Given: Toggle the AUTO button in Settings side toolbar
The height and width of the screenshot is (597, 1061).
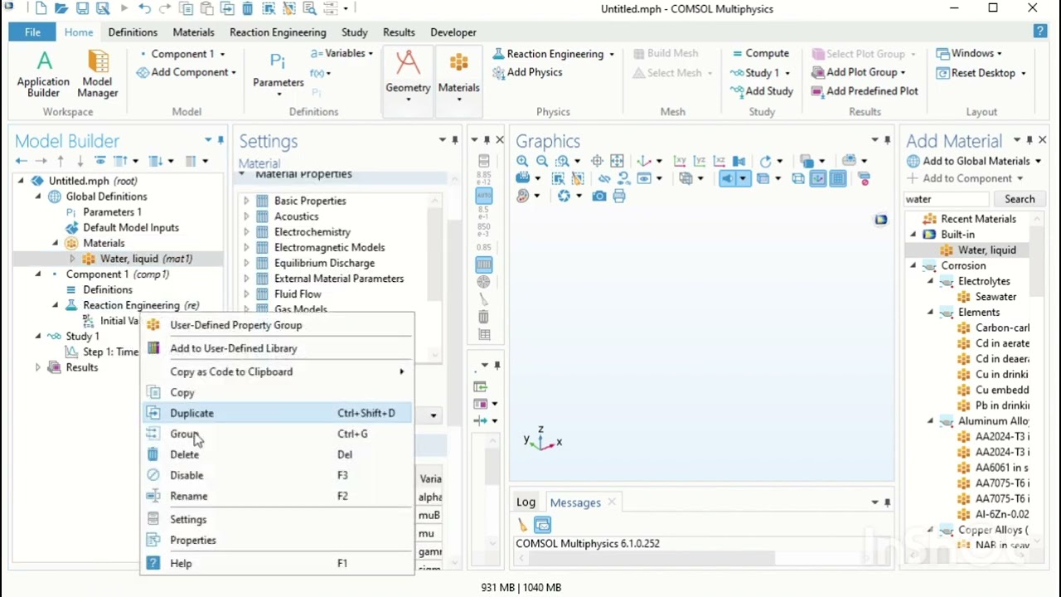Looking at the screenshot, I should [483, 196].
